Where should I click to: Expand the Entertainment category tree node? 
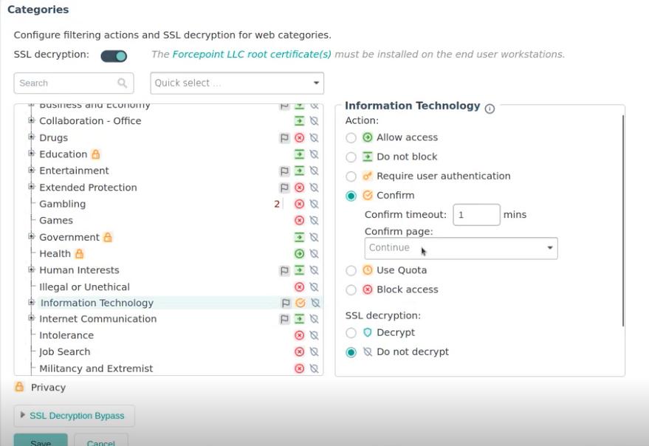pyautogui.click(x=32, y=171)
